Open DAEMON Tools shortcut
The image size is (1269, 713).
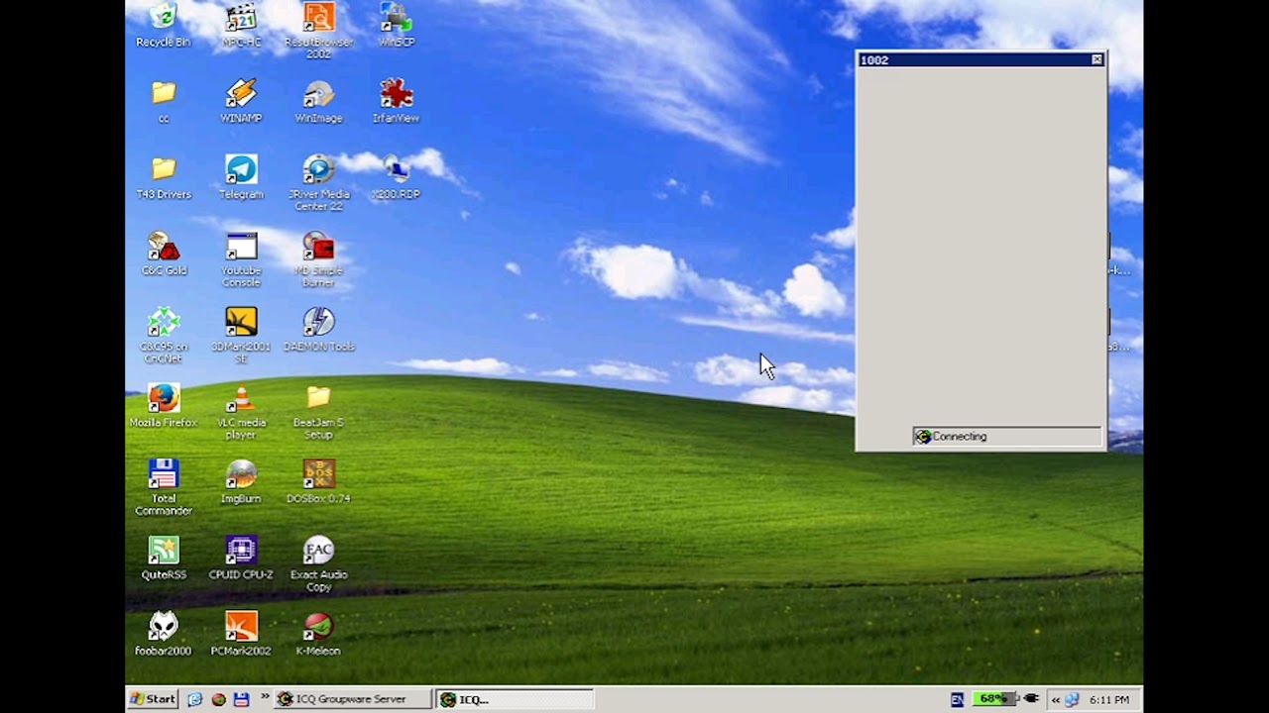pos(318,330)
